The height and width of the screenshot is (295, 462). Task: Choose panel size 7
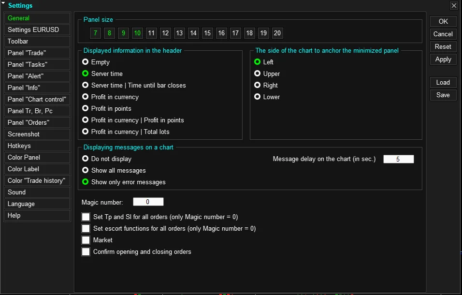96,33
